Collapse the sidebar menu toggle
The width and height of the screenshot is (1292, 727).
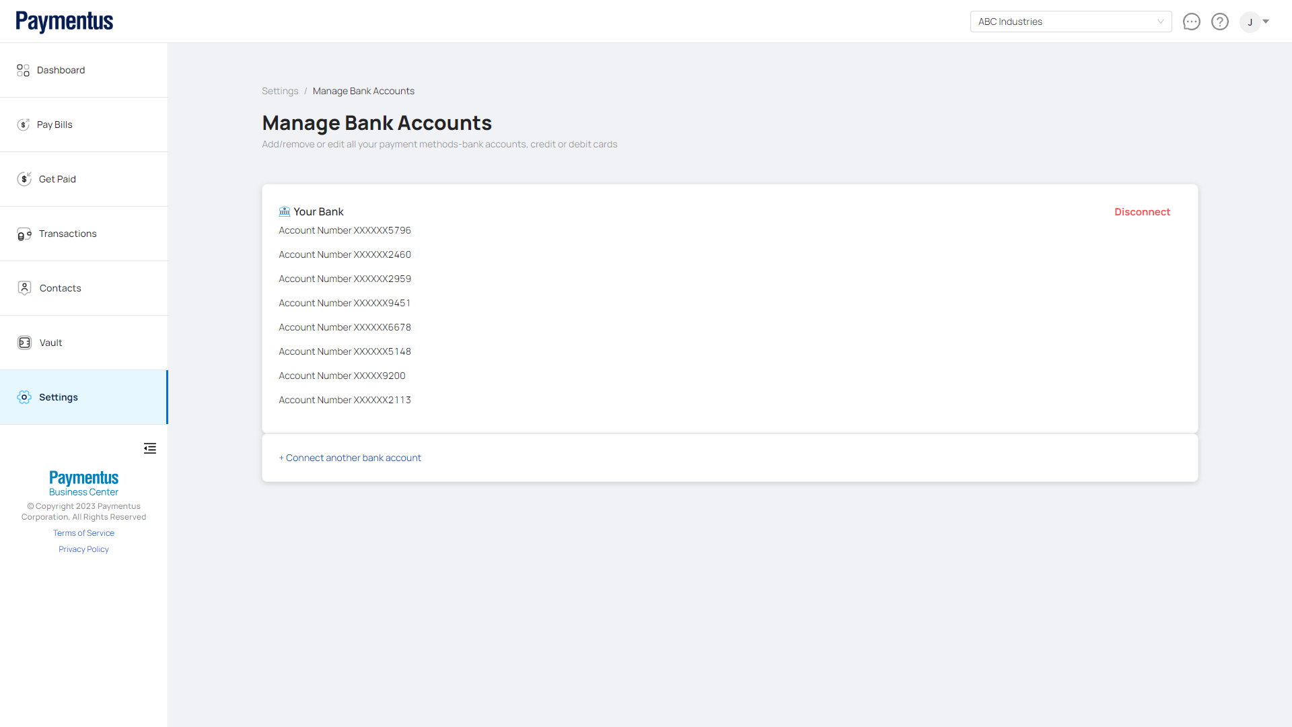tap(150, 448)
